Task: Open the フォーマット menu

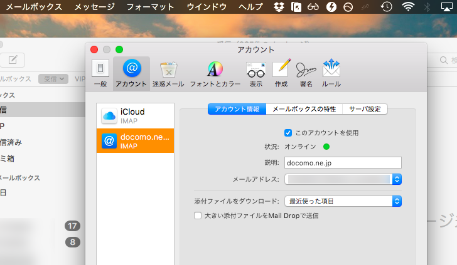Action: [150, 7]
